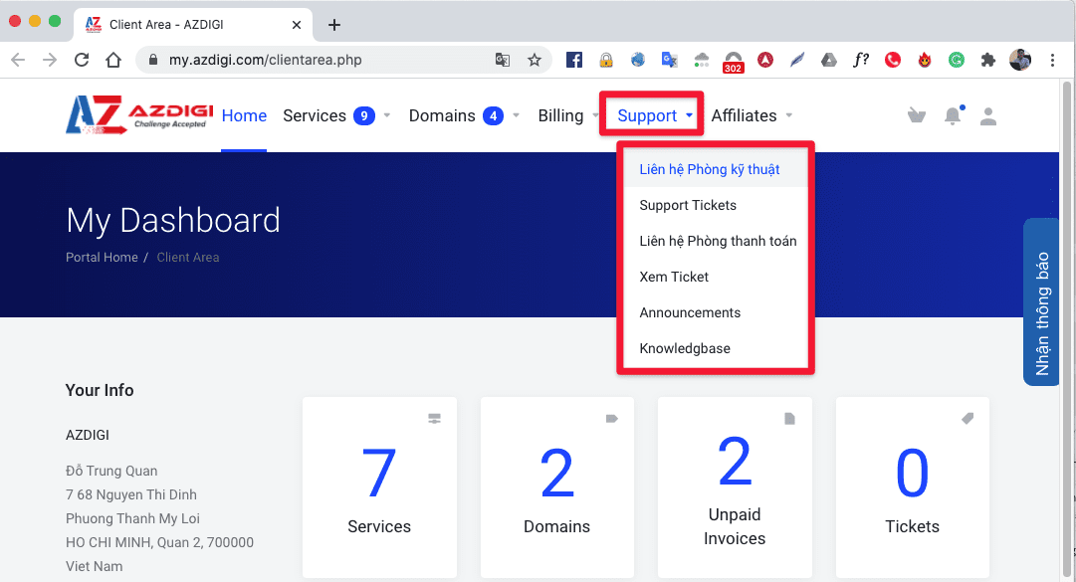Select Support Tickets from the menu
The image size is (1076, 582).
tap(688, 205)
